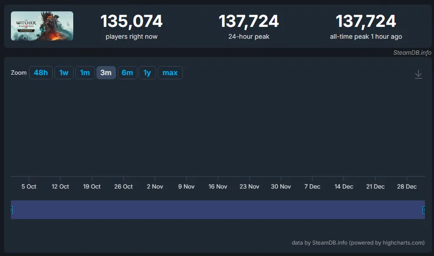Click the 7 Dec axis label

click(312, 186)
